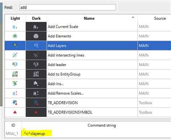Pick the light Add intersecting lines icon
The width and height of the screenshot is (171, 140).
(x=15, y=55)
